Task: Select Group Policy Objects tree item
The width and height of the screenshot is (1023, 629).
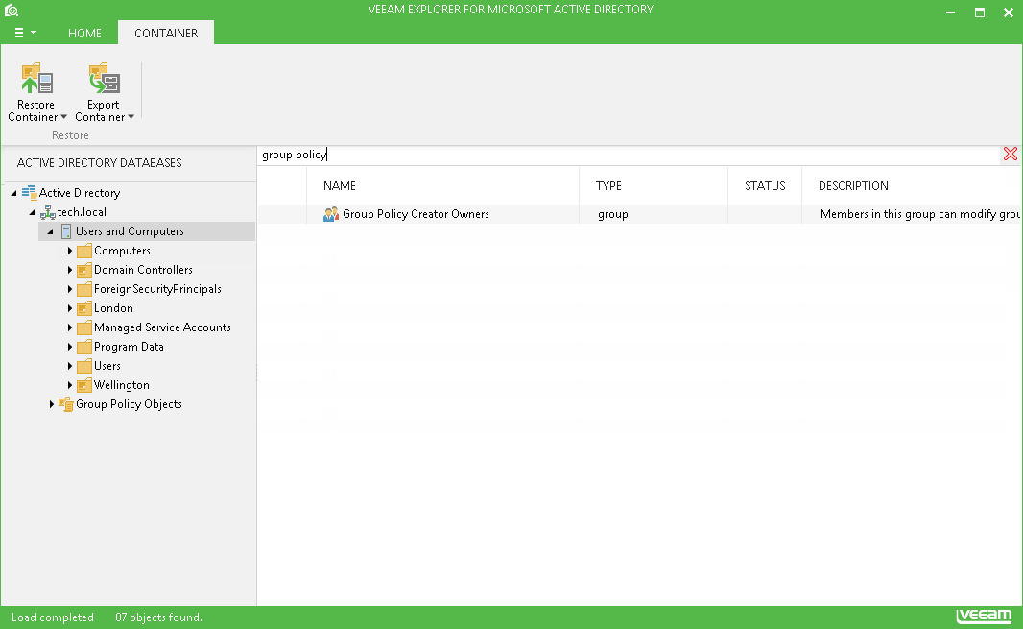Action: (x=129, y=404)
